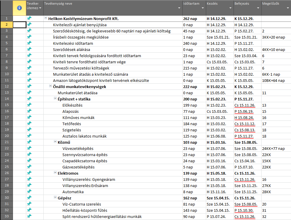
Task: Select the task Split rendszerű hűtőenergiaellátási munkák
Action: (102, 217)
